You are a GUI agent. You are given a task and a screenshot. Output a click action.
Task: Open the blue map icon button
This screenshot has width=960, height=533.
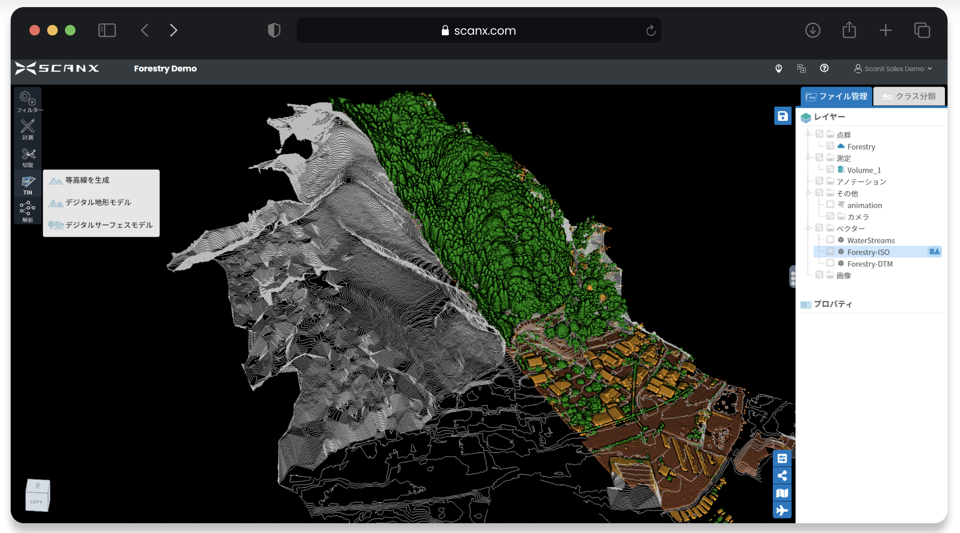[782, 493]
